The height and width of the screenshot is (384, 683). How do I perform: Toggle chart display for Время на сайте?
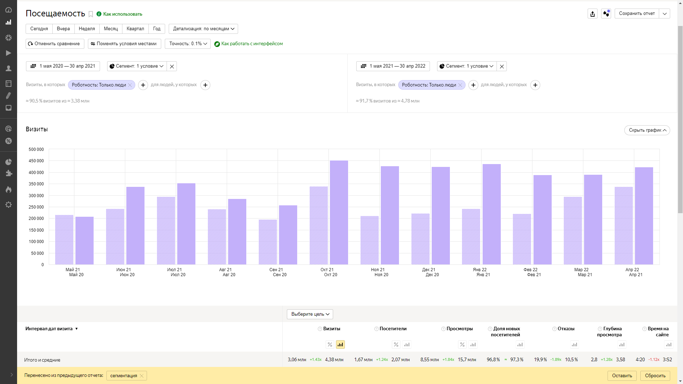669,344
